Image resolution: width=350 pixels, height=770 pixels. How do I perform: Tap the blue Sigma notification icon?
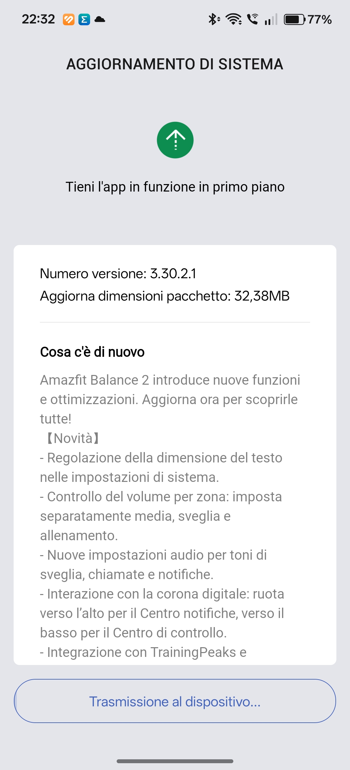pos(84,19)
